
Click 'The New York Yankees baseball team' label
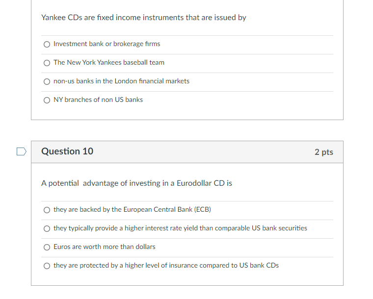point(109,62)
